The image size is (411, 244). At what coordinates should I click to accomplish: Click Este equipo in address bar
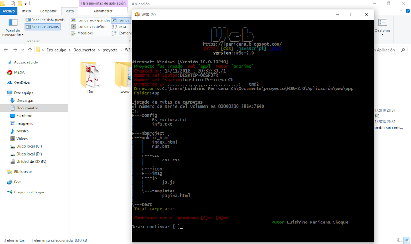pos(56,50)
